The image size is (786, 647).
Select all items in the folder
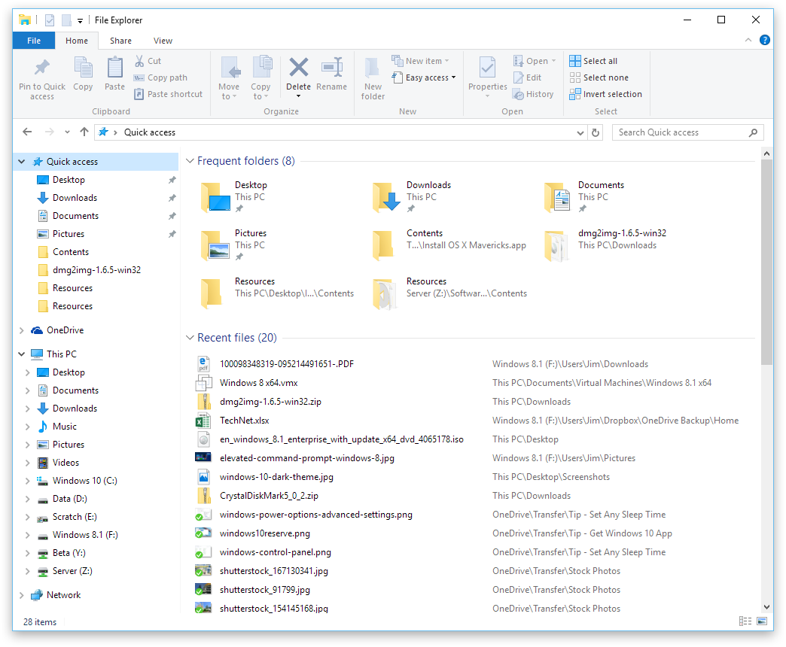[x=594, y=61]
